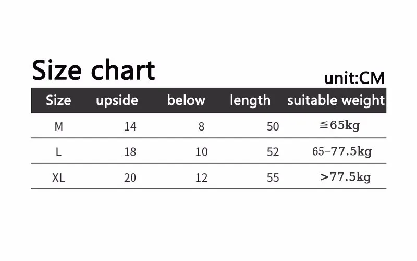
Task: Click the 'unit:CM' label
Action: pos(354,78)
